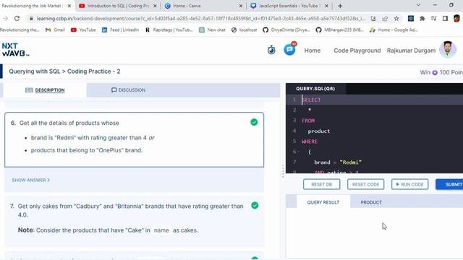Open the Rapidtags bookmark

coord(169,30)
